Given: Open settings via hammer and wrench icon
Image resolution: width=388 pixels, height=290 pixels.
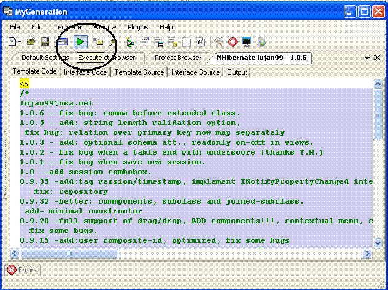Looking at the screenshot, I should point(219,42).
